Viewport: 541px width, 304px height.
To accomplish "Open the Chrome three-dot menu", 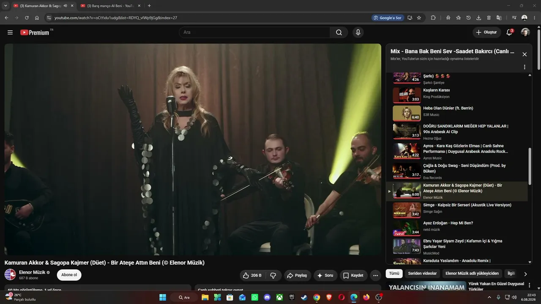I will (534, 18).
